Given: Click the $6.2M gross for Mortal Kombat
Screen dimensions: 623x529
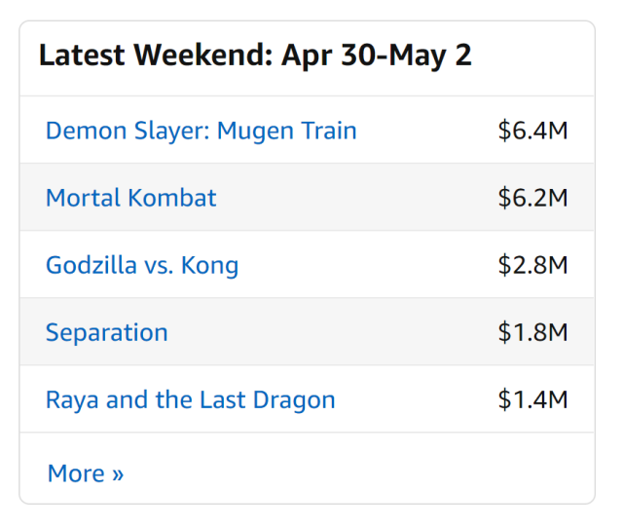Looking at the screenshot, I should 532,198.
